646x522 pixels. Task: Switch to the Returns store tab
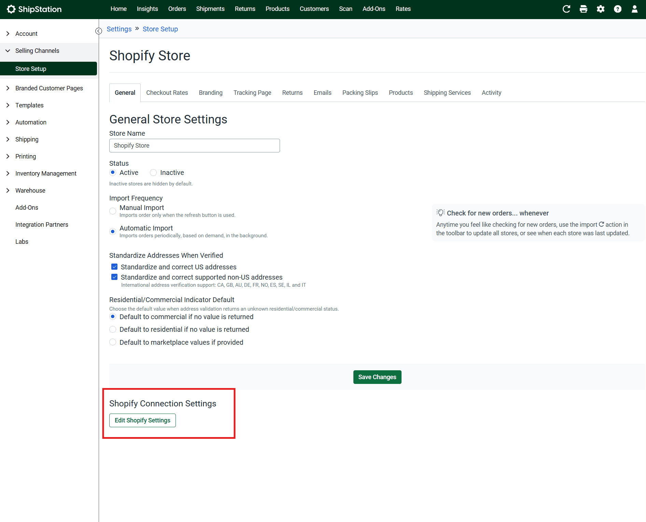[292, 93]
